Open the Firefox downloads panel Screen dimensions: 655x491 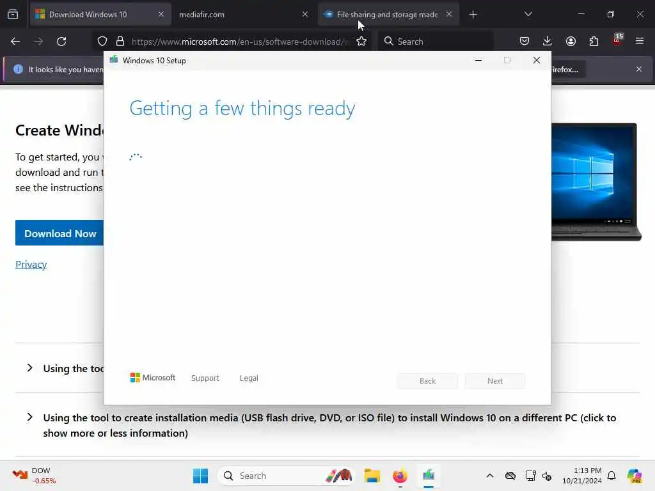tap(548, 41)
